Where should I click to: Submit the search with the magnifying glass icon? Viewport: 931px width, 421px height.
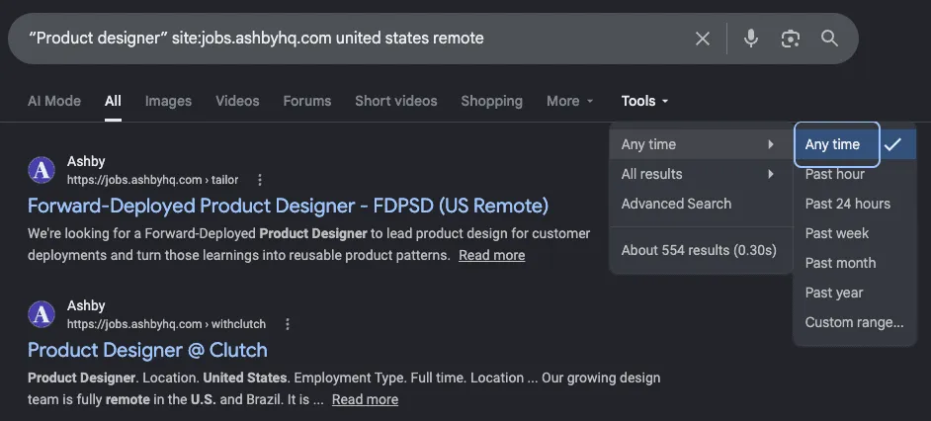829,39
